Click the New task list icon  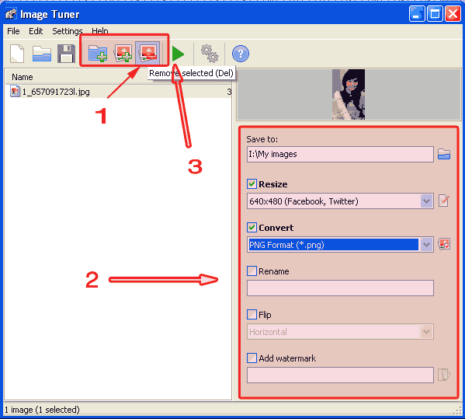pyautogui.click(x=17, y=54)
